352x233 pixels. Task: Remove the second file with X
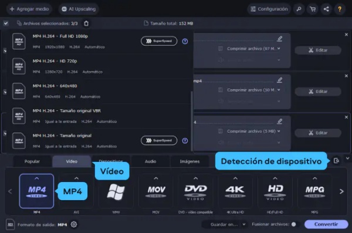tap(346, 76)
